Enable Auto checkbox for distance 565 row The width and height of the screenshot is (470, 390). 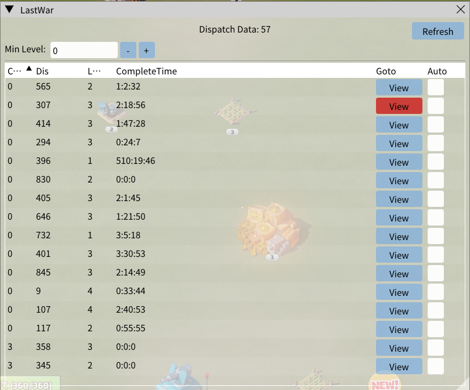[x=436, y=87]
